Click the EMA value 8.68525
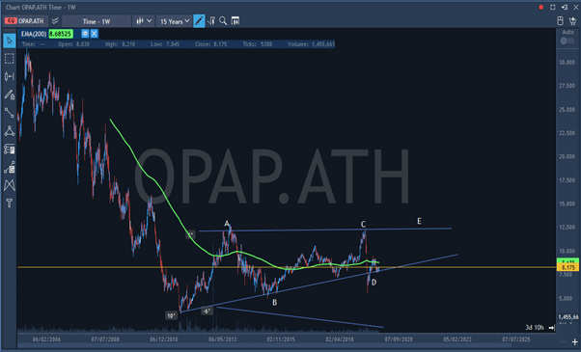 click(x=61, y=34)
